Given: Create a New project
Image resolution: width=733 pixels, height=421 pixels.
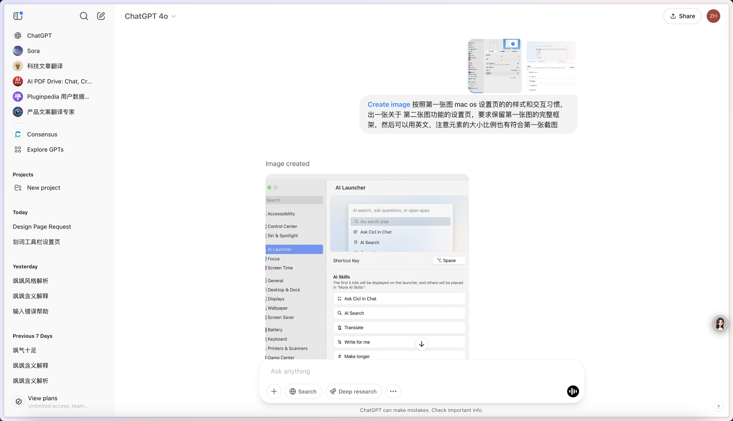Looking at the screenshot, I should [43, 188].
